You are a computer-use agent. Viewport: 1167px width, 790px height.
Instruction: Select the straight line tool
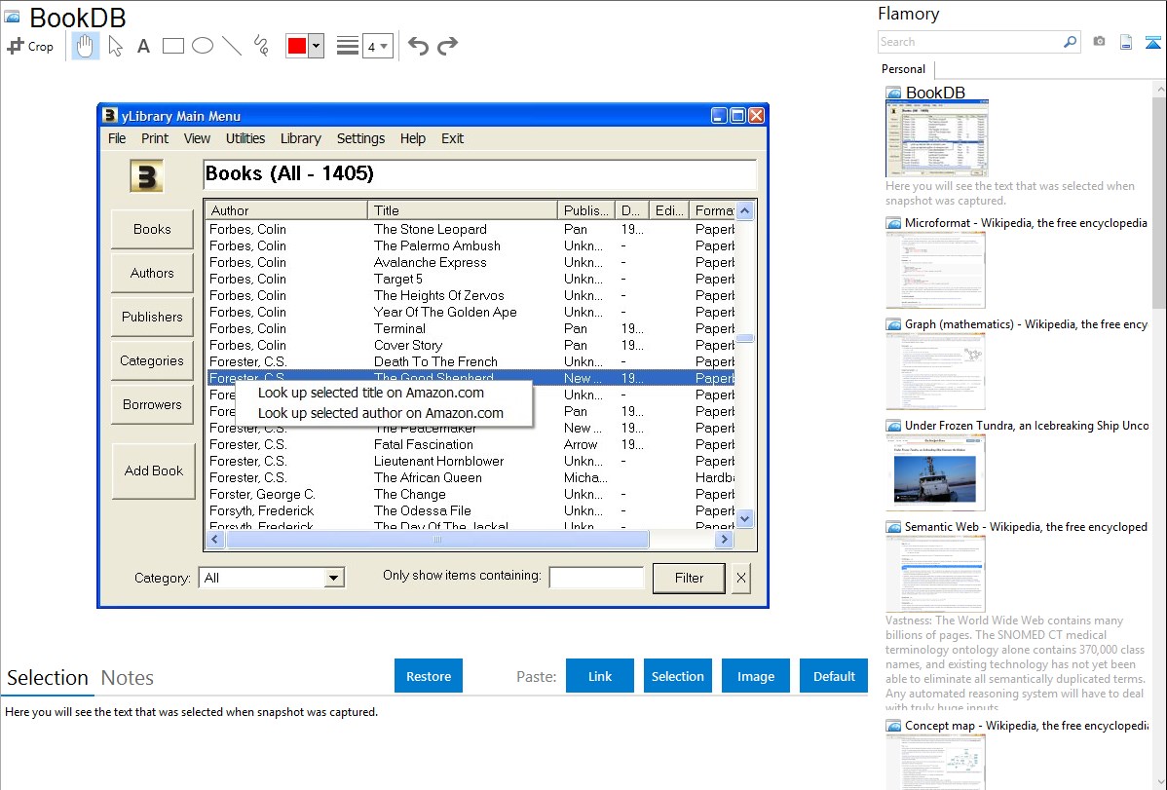coord(232,46)
